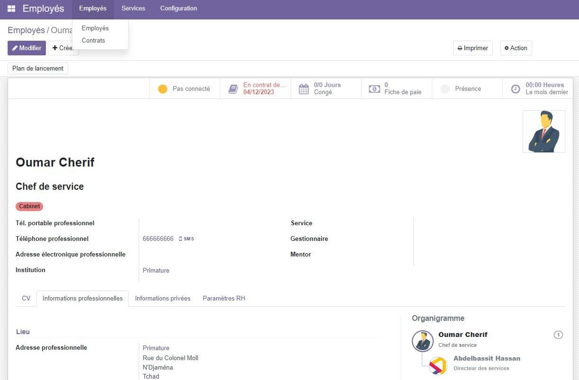Click the employee profile photo thumbnail
579x380 pixels.
(x=543, y=132)
